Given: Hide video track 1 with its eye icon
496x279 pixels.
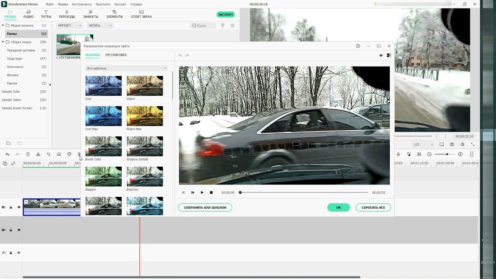Looking at the screenshot, I should 19,230.
